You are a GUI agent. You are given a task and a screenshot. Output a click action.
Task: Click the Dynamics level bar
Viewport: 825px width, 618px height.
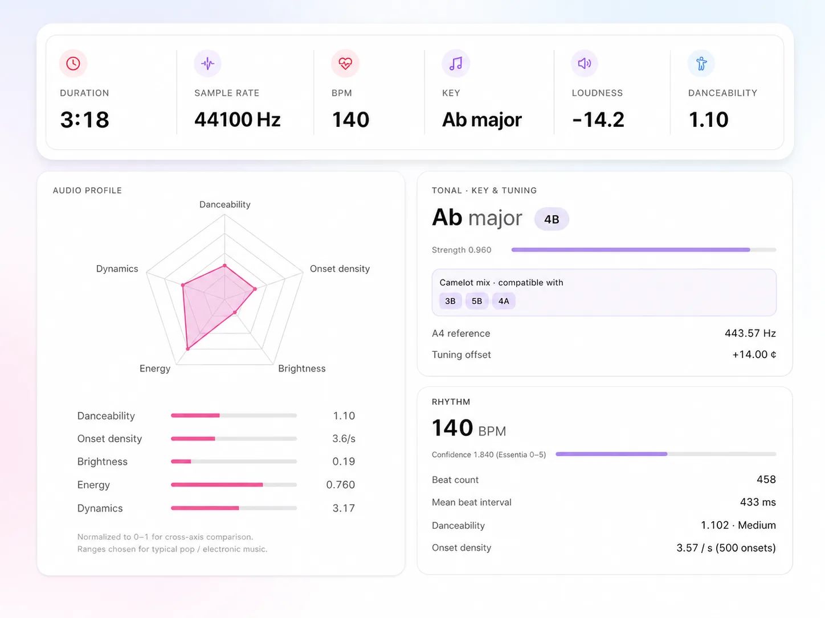[x=234, y=508]
